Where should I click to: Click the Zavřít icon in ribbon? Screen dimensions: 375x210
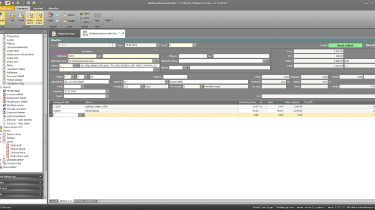[21, 17]
